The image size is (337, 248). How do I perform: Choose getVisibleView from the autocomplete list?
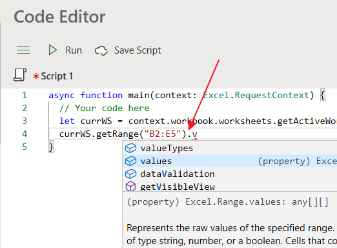[230, 186]
